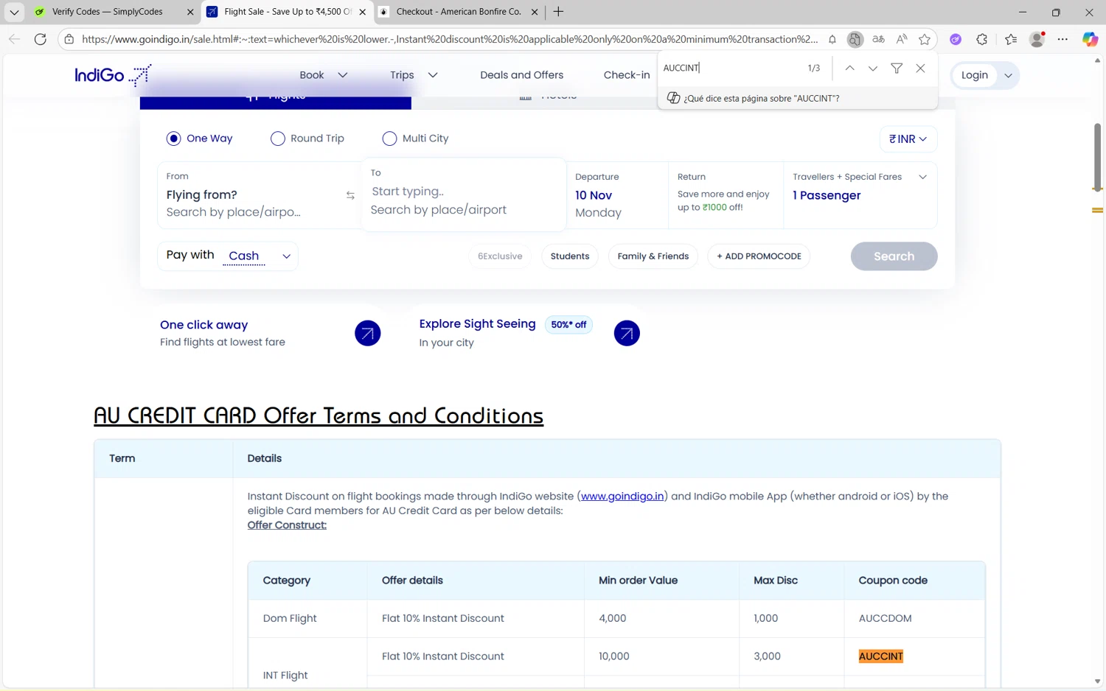
Task: Click the Login button
Action: point(975,75)
